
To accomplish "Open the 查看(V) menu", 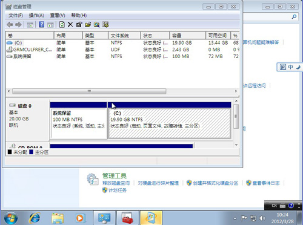I will click(58, 15).
